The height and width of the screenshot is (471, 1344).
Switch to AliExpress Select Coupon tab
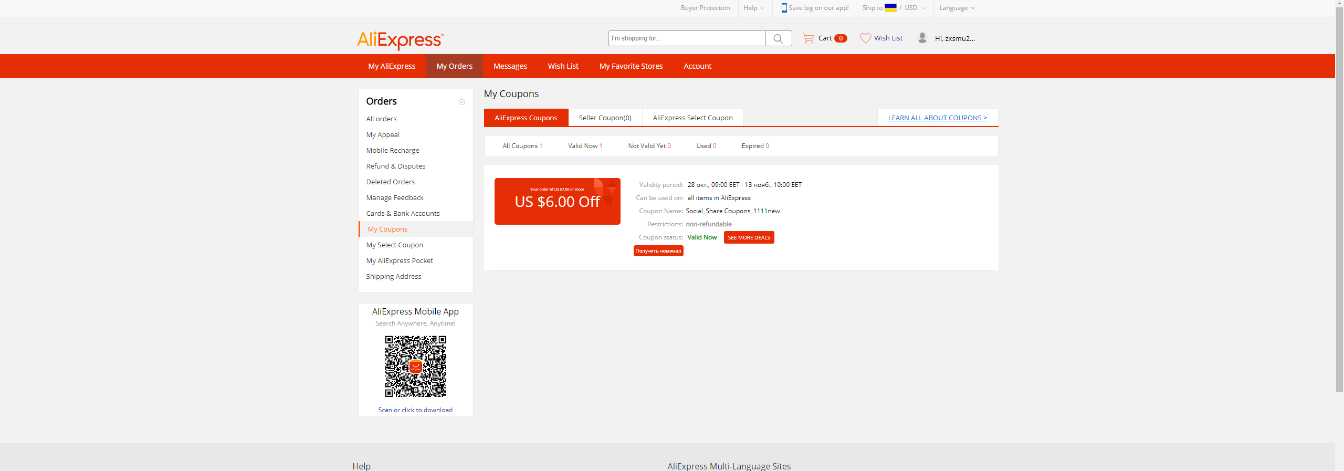pyautogui.click(x=693, y=118)
